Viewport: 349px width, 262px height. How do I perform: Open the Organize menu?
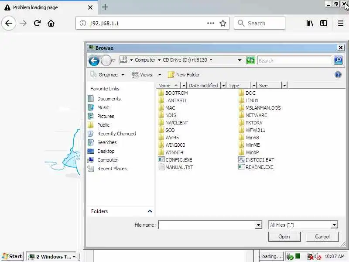[x=107, y=75]
